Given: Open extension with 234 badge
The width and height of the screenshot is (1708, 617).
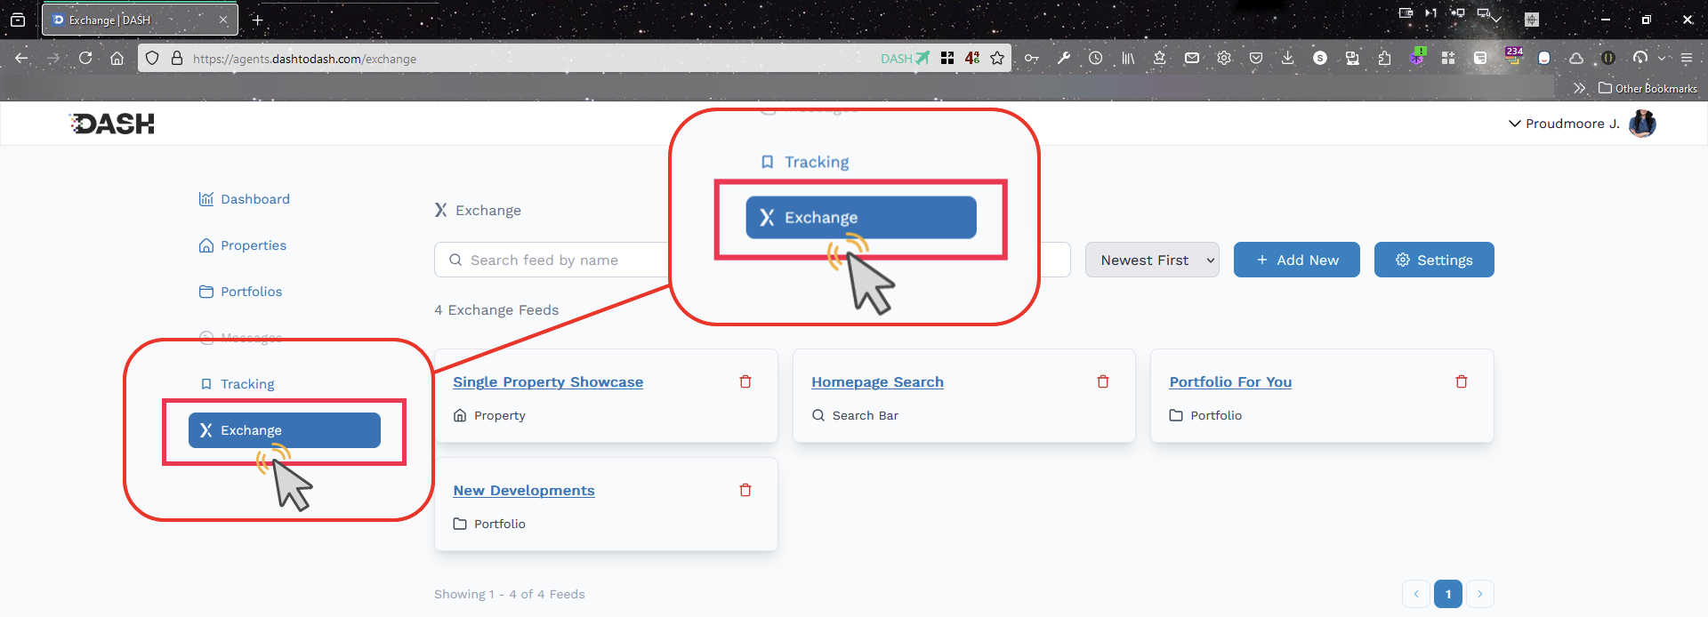Looking at the screenshot, I should (x=1513, y=56).
